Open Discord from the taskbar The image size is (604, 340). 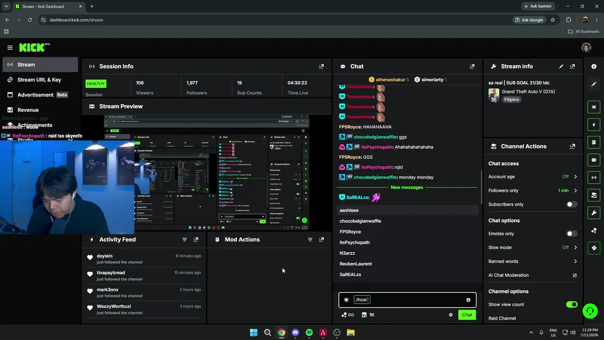point(295,332)
